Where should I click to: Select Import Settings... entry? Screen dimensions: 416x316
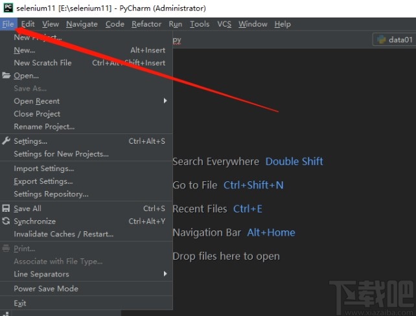point(86,168)
